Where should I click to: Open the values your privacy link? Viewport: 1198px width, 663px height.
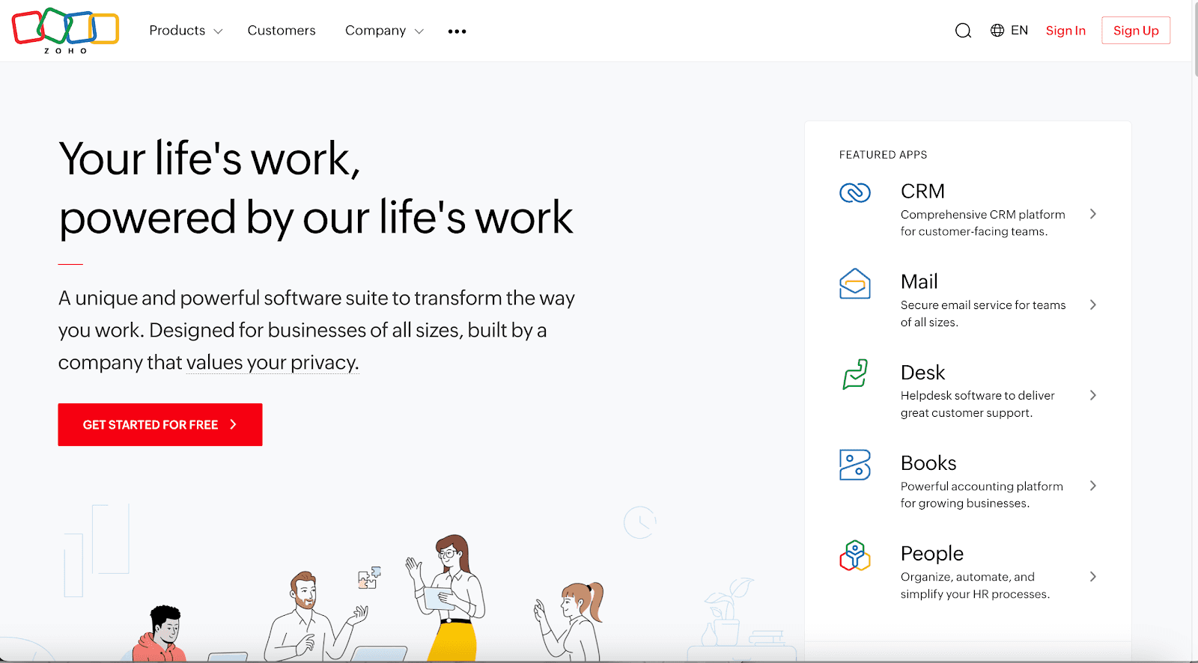(x=273, y=362)
